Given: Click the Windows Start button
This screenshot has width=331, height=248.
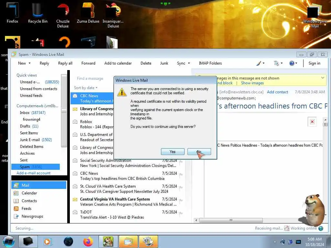Looking at the screenshot, I should (8, 242).
